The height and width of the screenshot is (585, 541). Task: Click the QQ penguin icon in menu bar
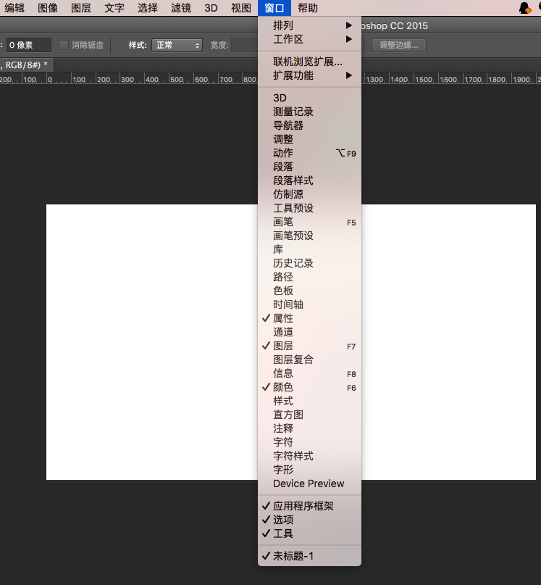(x=525, y=8)
